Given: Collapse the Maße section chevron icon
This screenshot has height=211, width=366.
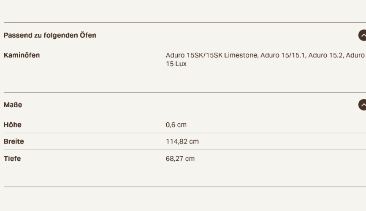Looking at the screenshot, I should coord(362,105).
